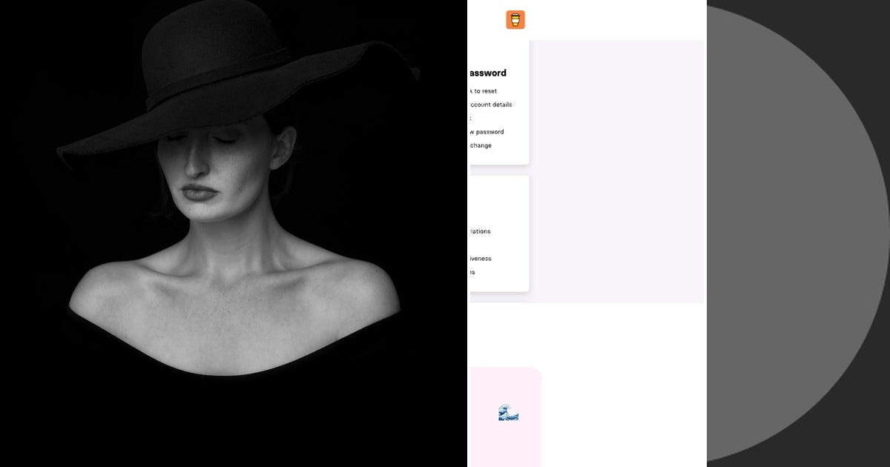This screenshot has width=890, height=467.
Task: Select the "change" option text
Action: tap(481, 145)
